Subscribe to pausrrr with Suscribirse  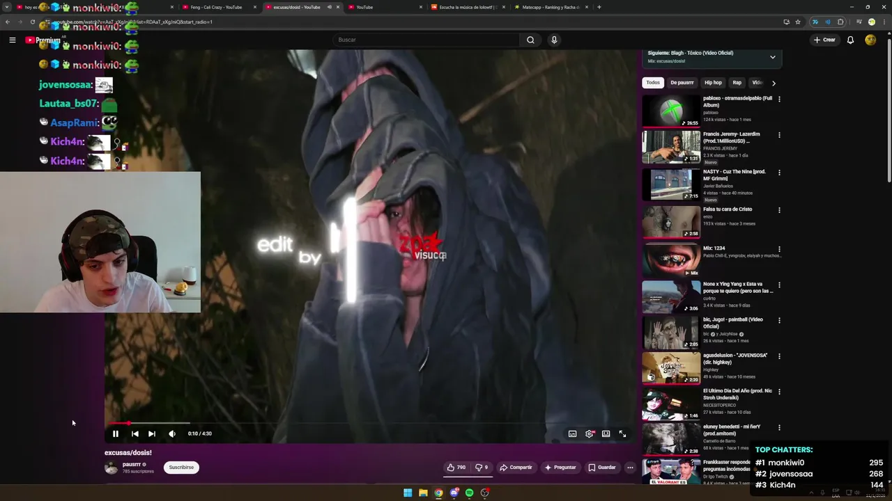pyautogui.click(x=181, y=468)
